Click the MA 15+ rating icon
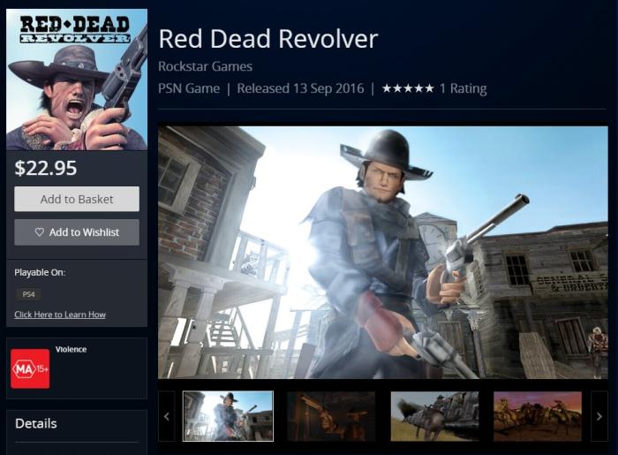This screenshot has width=618, height=455. (30, 368)
